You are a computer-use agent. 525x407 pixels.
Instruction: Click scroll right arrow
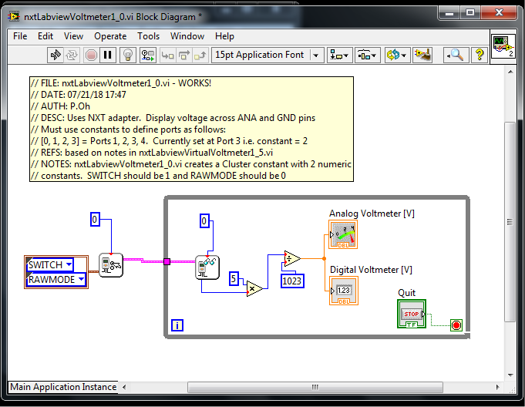click(497, 387)
